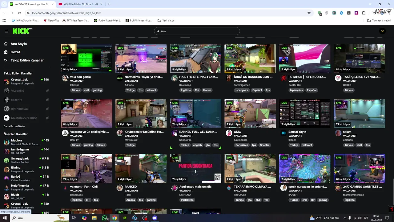
Task: Select 'Arapça' tag under P4rki
Action: pyautogui.click(x=131, y=200)
